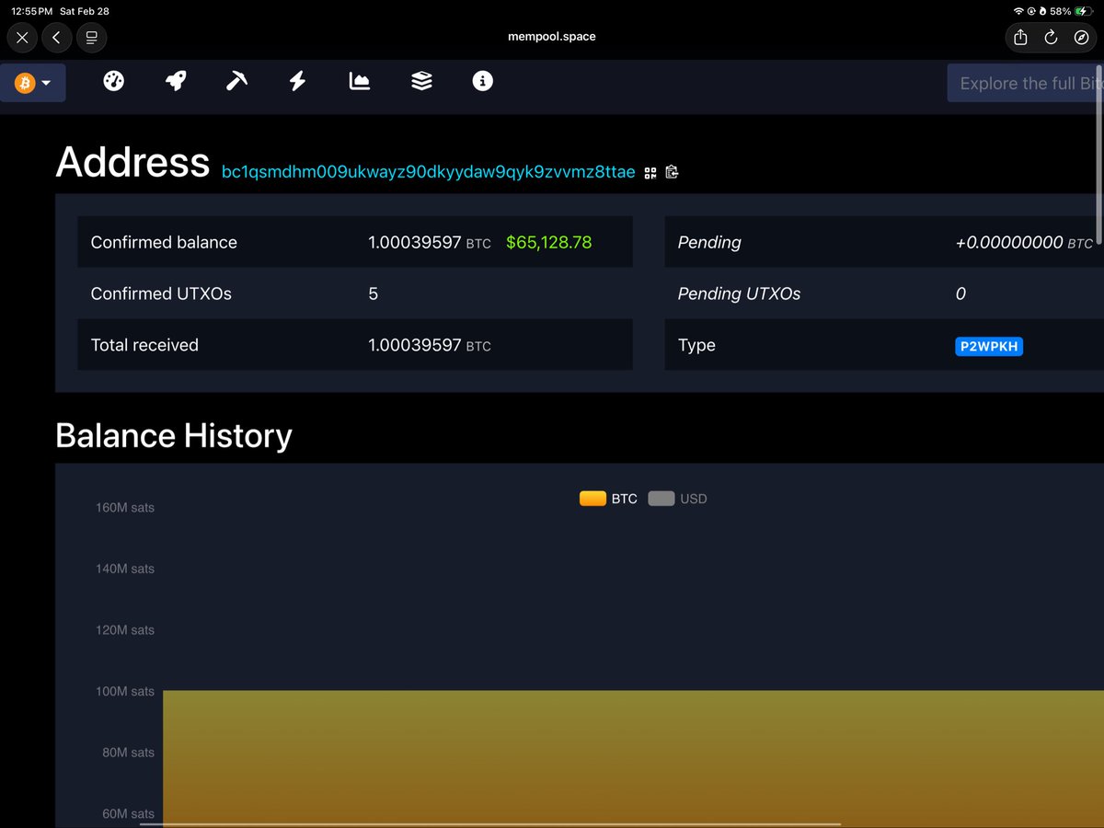Click the Total received label
Screen dimensions: 1104x828
pyautogui.click(x=144, y=346)
